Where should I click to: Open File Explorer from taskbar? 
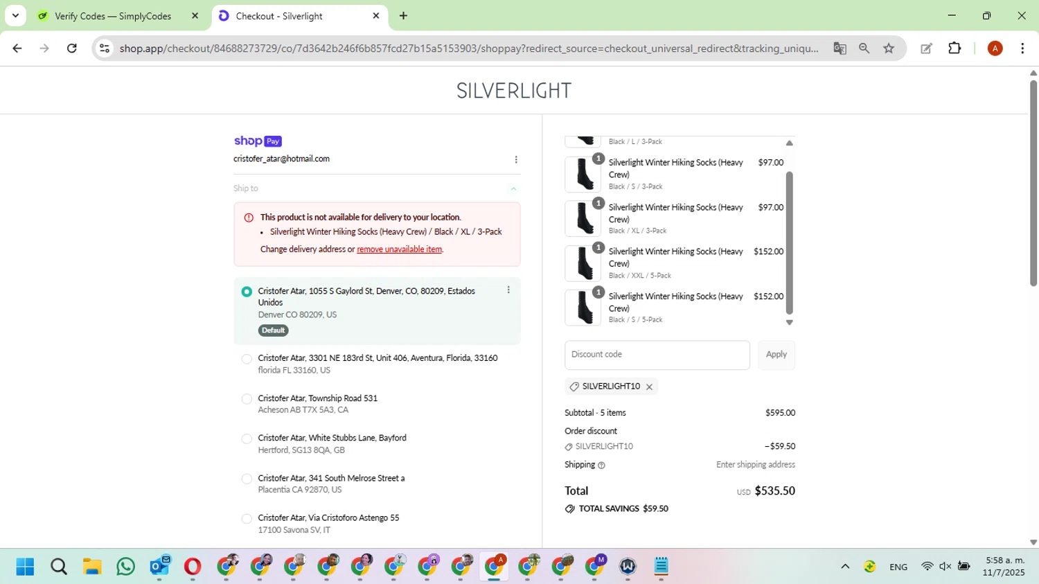pos(92,567)
